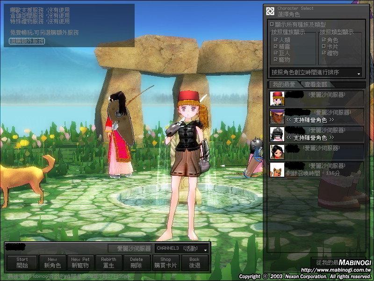
Task: Select the purple bandana character avatar
Action: (277, 116)
